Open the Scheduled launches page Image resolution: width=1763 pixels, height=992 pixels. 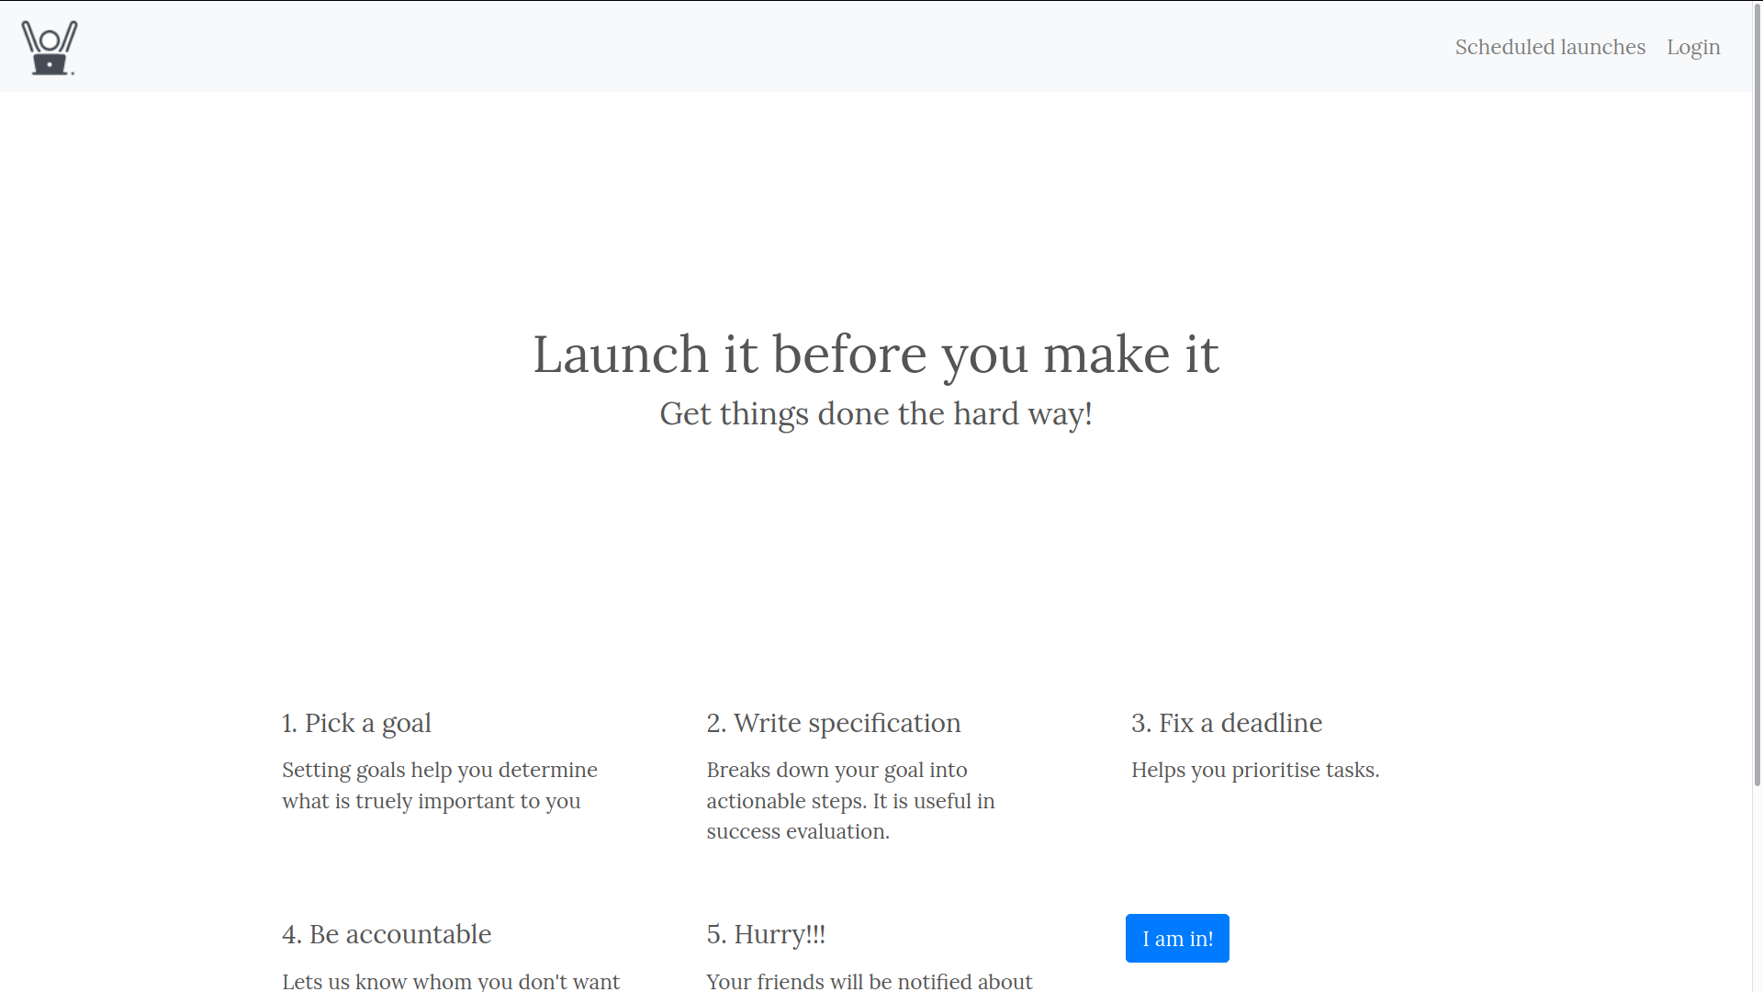click(x=1550, y=47)
